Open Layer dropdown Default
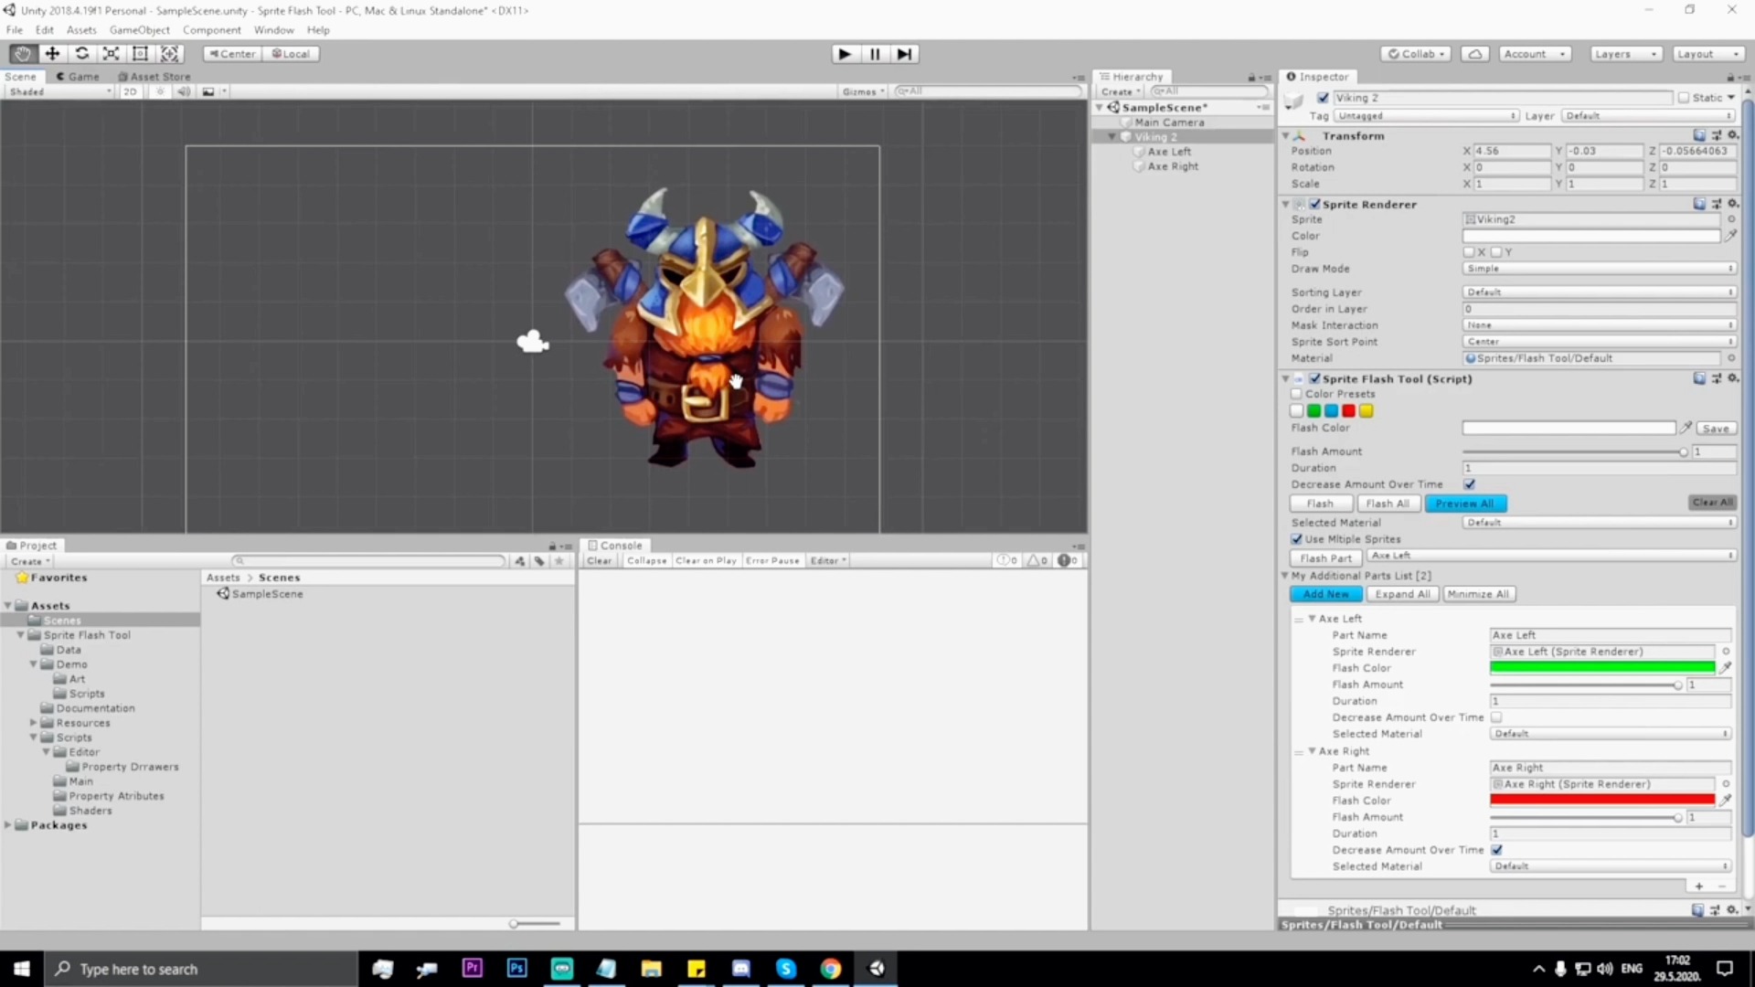Viewport: 1755px width, 987px height. pos(1648,116)
